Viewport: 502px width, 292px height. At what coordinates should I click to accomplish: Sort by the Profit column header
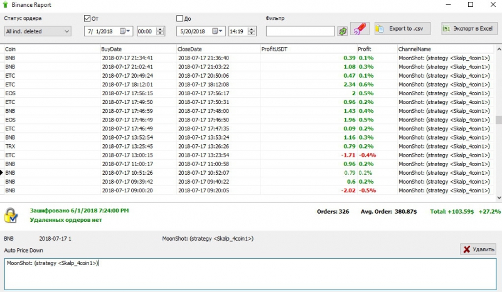377,49
